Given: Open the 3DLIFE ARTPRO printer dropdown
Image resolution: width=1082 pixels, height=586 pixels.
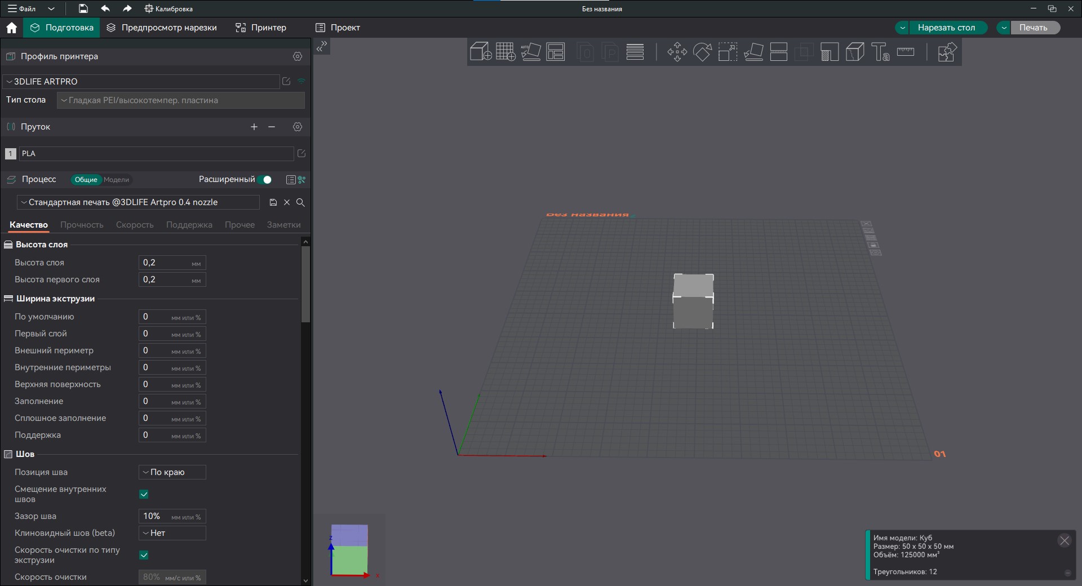Looking at the screenshot, I should coord(141,82).
